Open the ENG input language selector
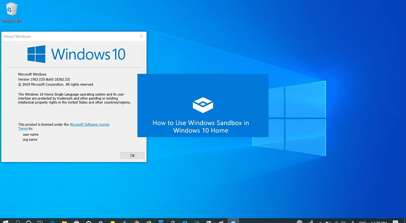The height and width of the screenshot is (223, 406). tap(362, 221)
